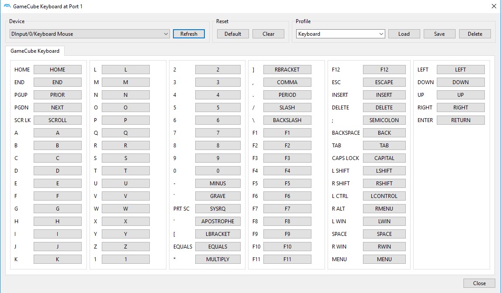Click the ESCAPE mapping button
Image resolution: width=501 pixels, height=293 pixels.
(x=384, y=82)
